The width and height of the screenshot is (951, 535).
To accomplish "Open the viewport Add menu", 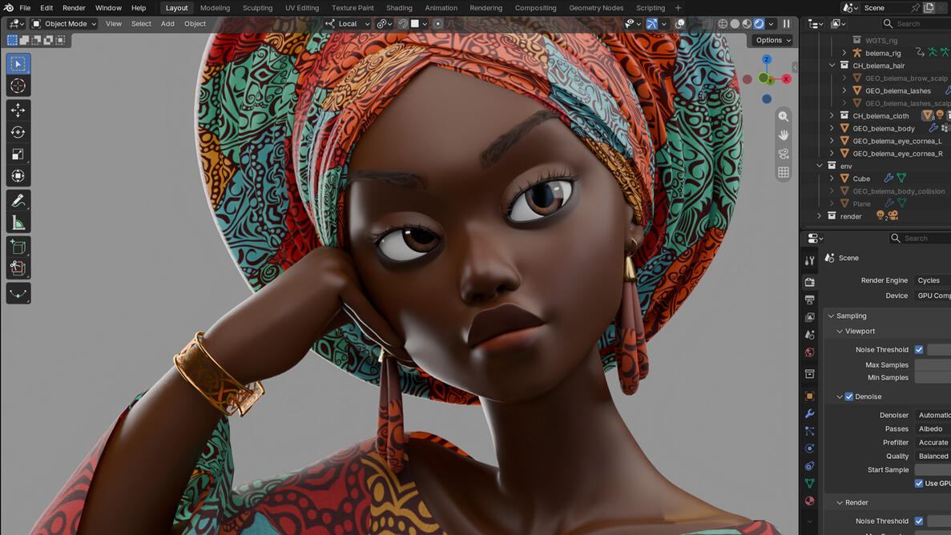I will point(167,24).
